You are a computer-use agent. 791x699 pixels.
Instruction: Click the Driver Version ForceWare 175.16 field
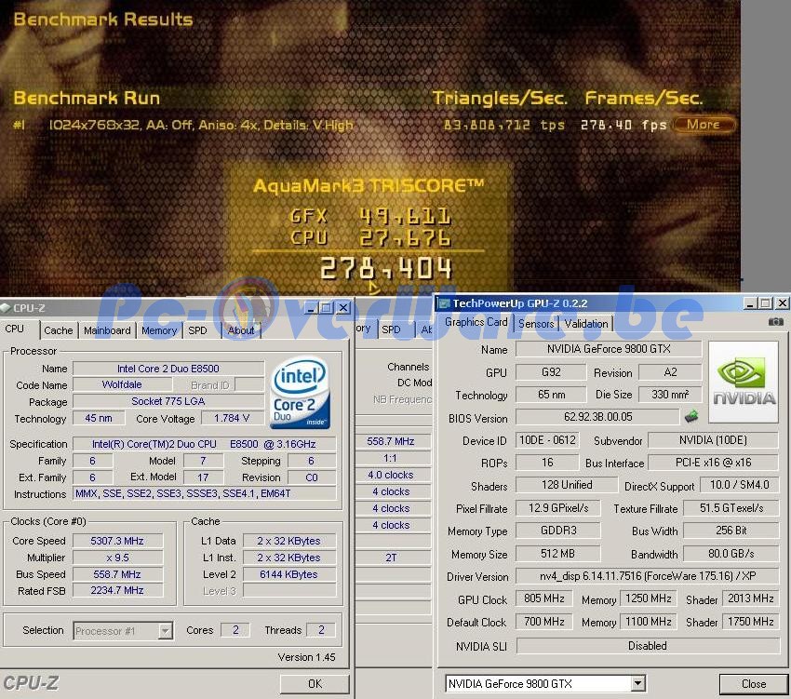pos(648,576)
